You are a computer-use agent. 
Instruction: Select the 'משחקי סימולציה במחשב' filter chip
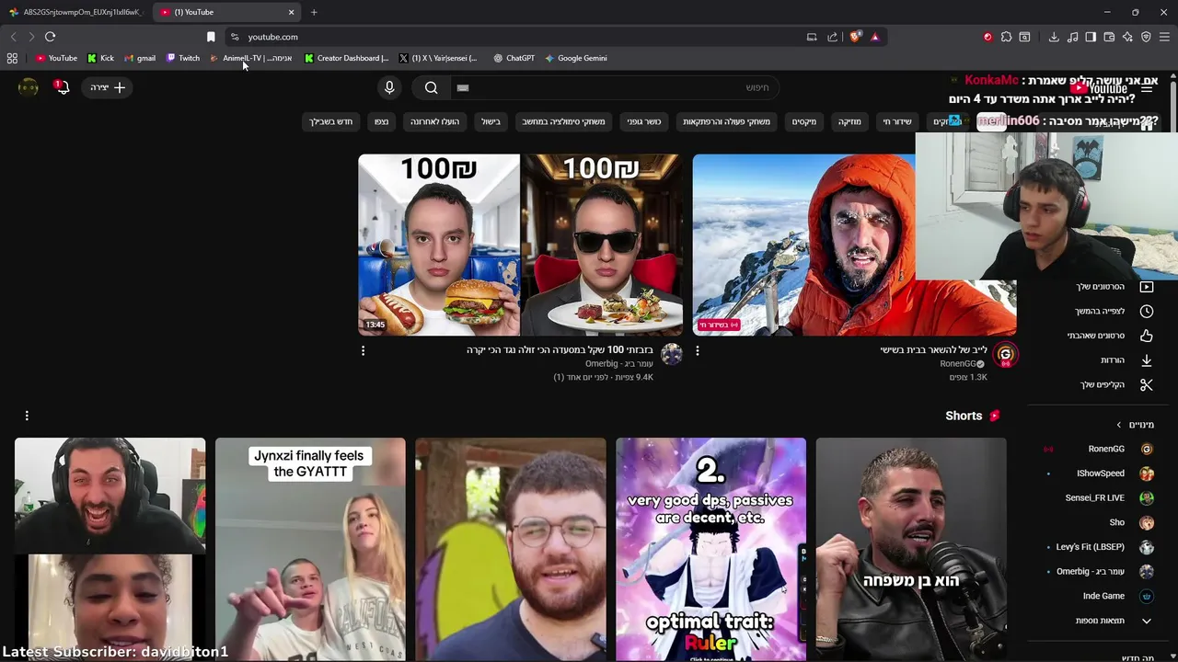coord(563,121)
